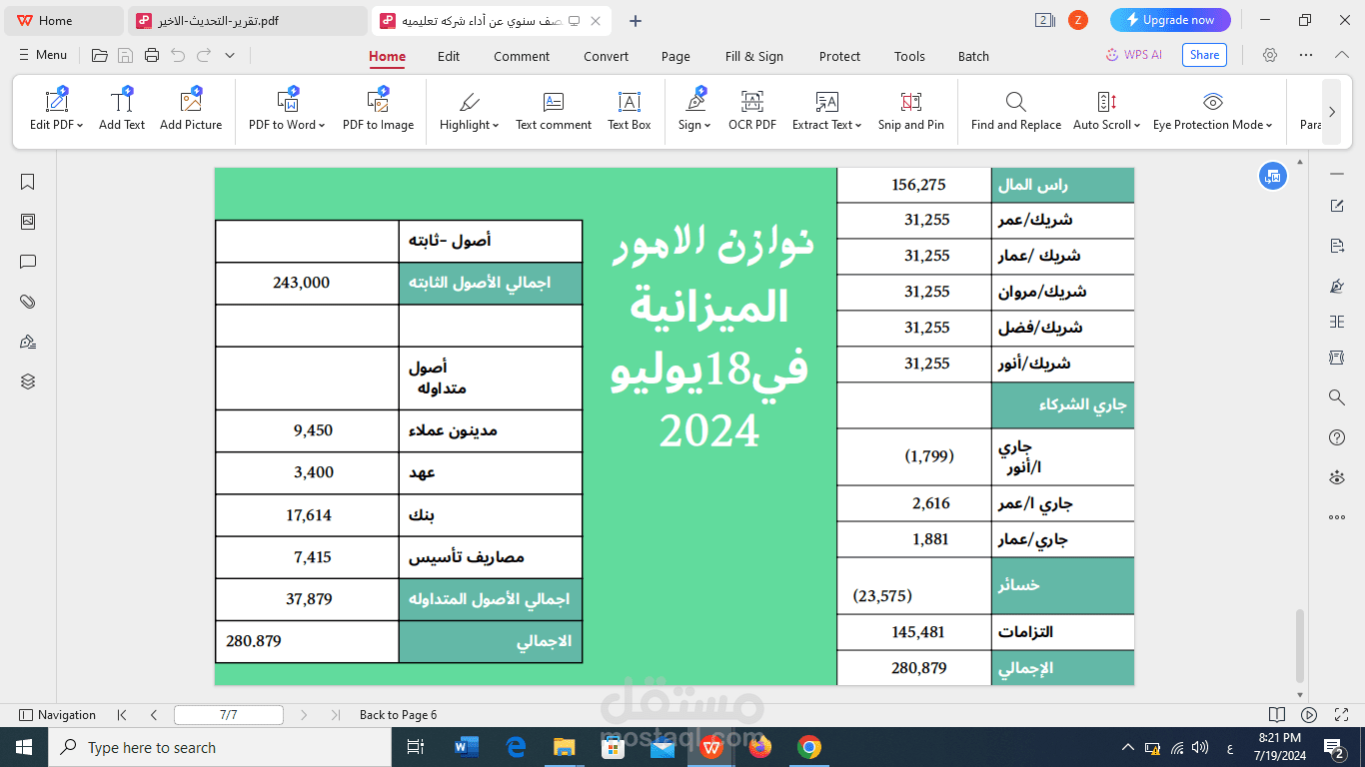Launch PDF to Word conversion

point(287,110)
